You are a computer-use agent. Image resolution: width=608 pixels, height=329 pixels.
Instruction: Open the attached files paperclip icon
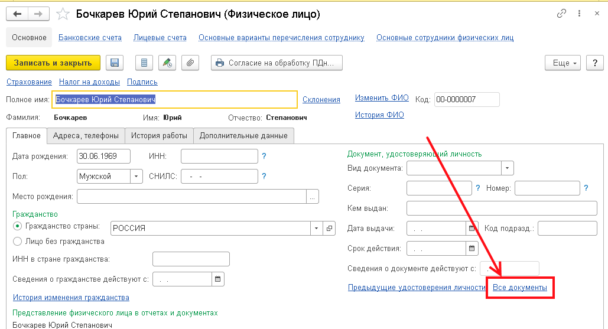pyautogui.click(x=190, y=63)
